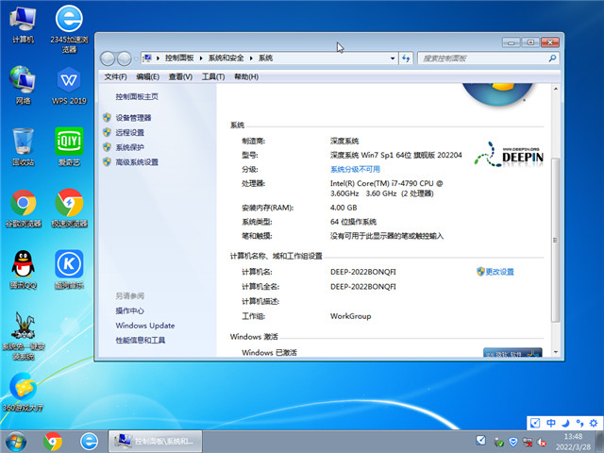The image size is (604, 453).
Task: Open Windows Update link in sidebar
Action: pos(144,326)
